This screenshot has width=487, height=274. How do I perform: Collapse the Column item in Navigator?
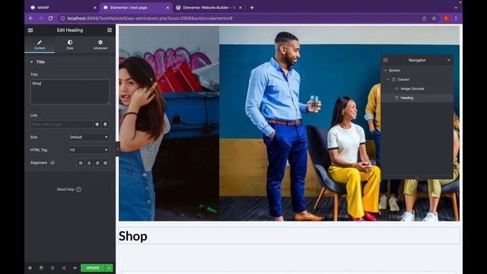[x=388, y=79]
